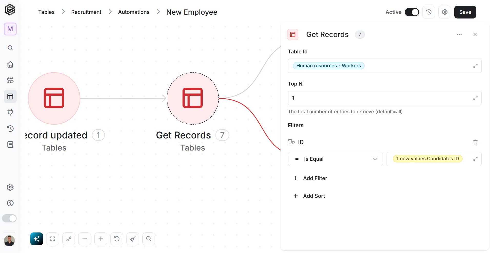The image size is (492, 253).
Task: Open automation settings gear in header
Action: (x=445, y=12)
